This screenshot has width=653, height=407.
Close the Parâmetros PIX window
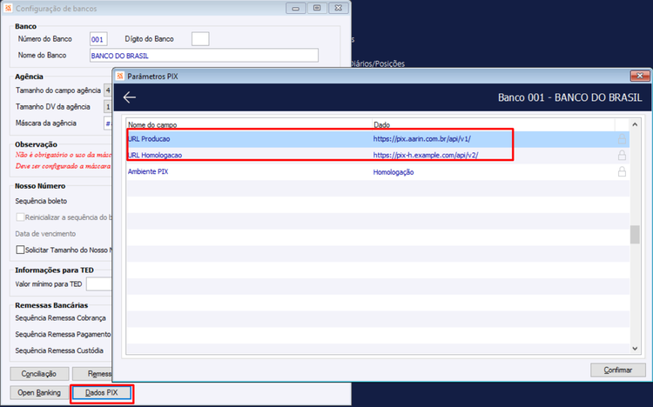tap(640, 76)
